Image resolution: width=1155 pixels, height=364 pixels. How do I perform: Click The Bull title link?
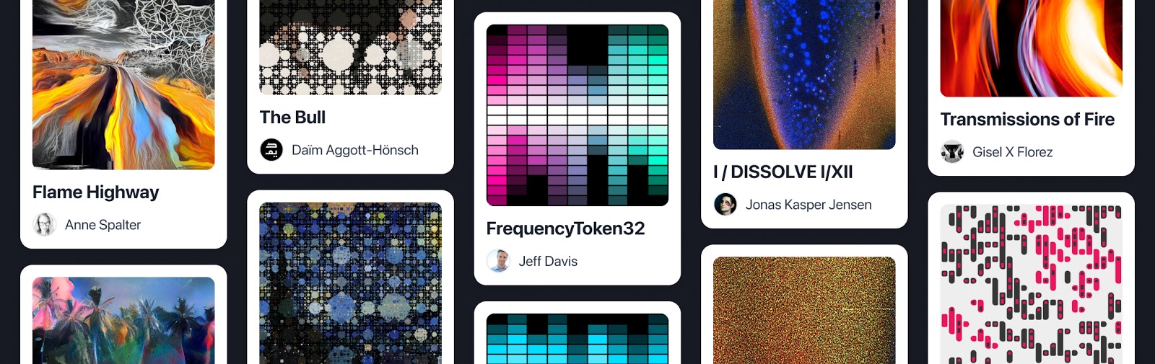(x=292, y=117)
